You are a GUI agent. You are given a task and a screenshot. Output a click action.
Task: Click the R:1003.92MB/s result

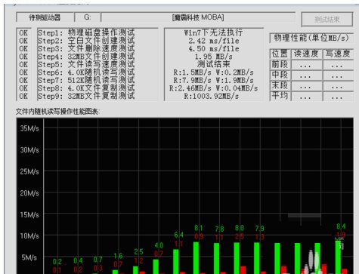211,96
